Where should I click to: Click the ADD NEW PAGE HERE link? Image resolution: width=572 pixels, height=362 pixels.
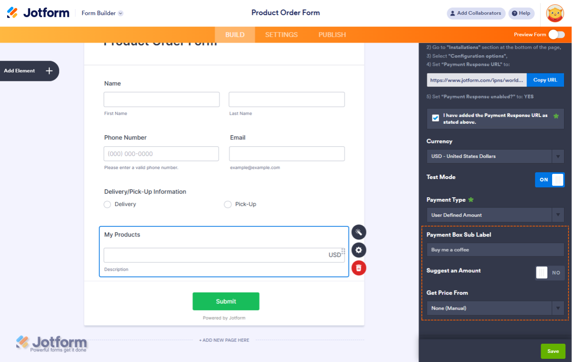[x=224, y=340]
